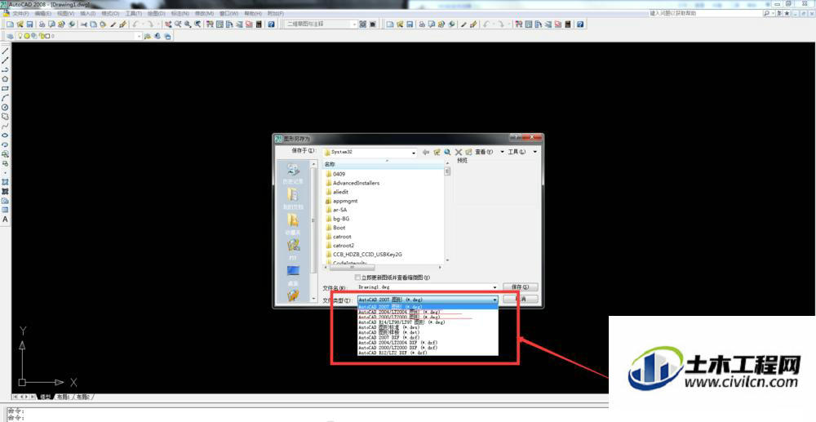Click the Workspace Settings icon beside workspace dropdown

tap(362, 24)
